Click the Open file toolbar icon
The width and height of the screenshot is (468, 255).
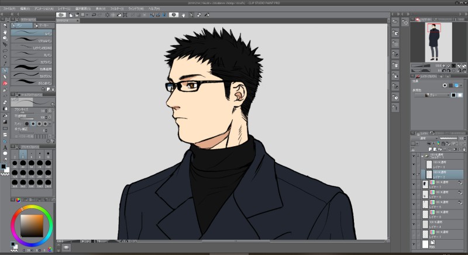coord(77,15)
